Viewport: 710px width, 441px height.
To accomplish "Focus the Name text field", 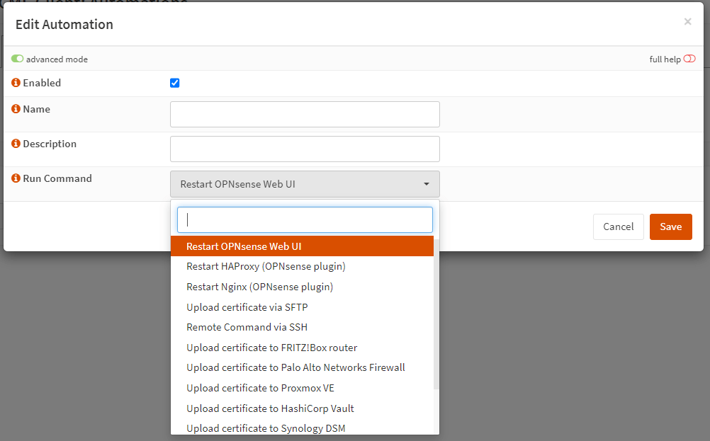I will 305,114.
